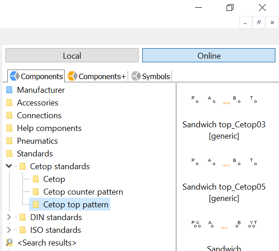279x251 pixels.
Task: Select the PX A B YT symbol thumbnail
Action: (x=224, y=225)
